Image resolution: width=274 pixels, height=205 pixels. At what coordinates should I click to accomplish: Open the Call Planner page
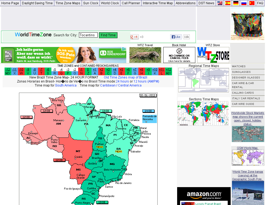click(131, 3)
